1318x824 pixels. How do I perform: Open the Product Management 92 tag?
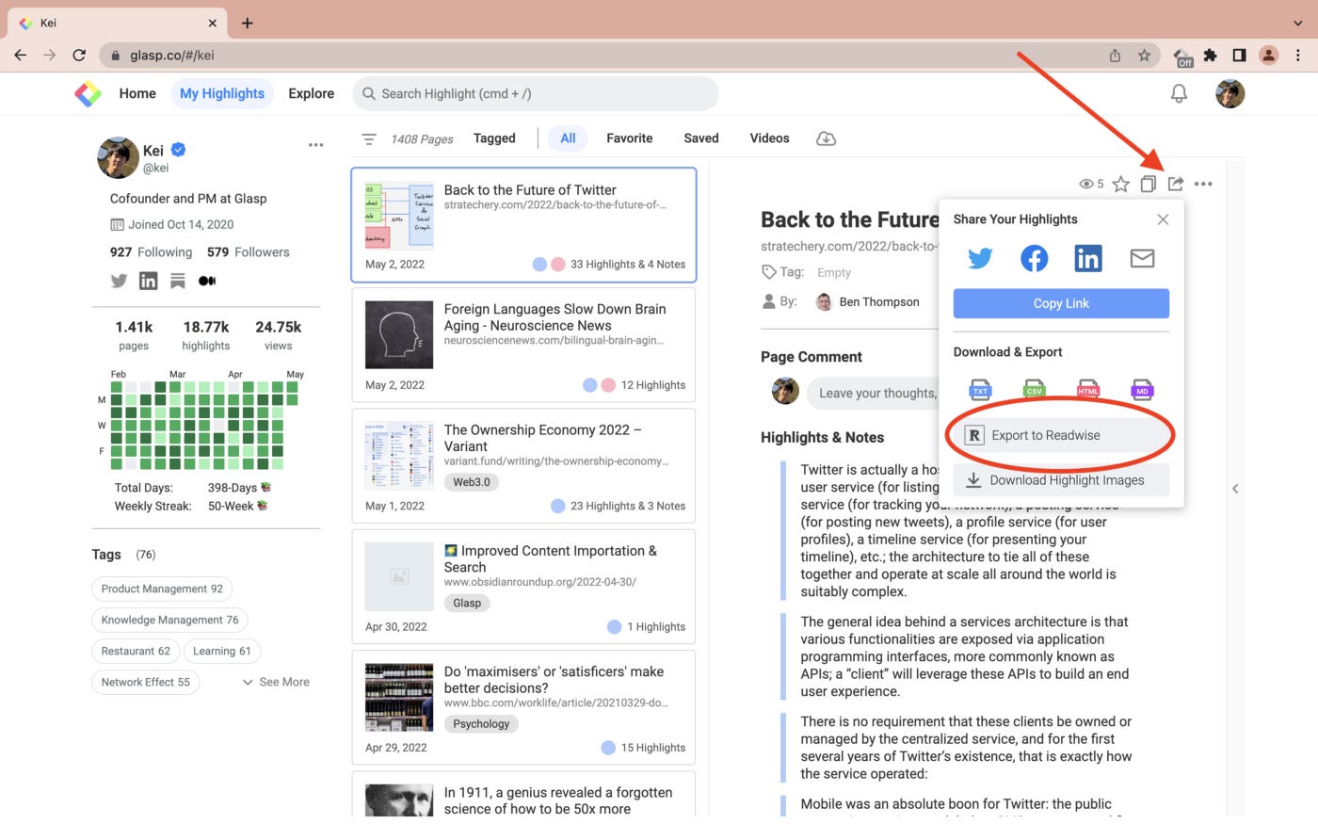162,589
